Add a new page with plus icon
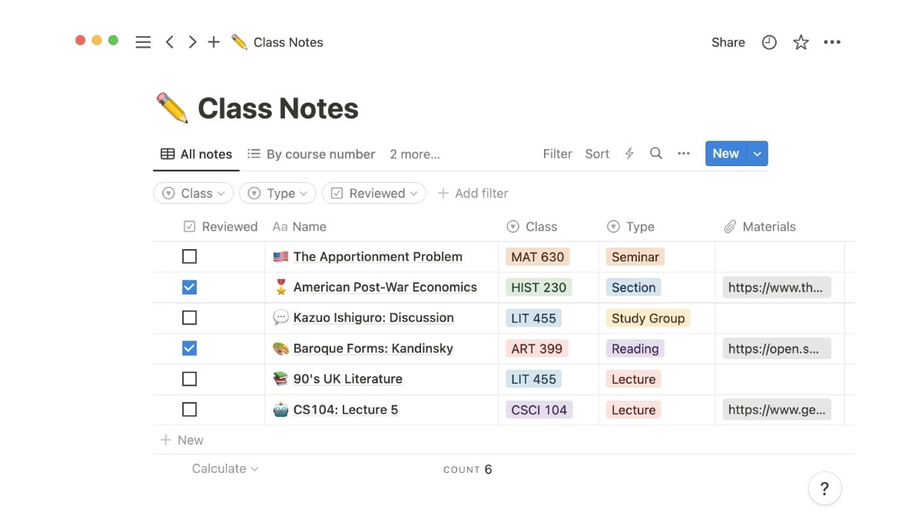The height and width of the screenshot is (519, 922). [214, 42]
